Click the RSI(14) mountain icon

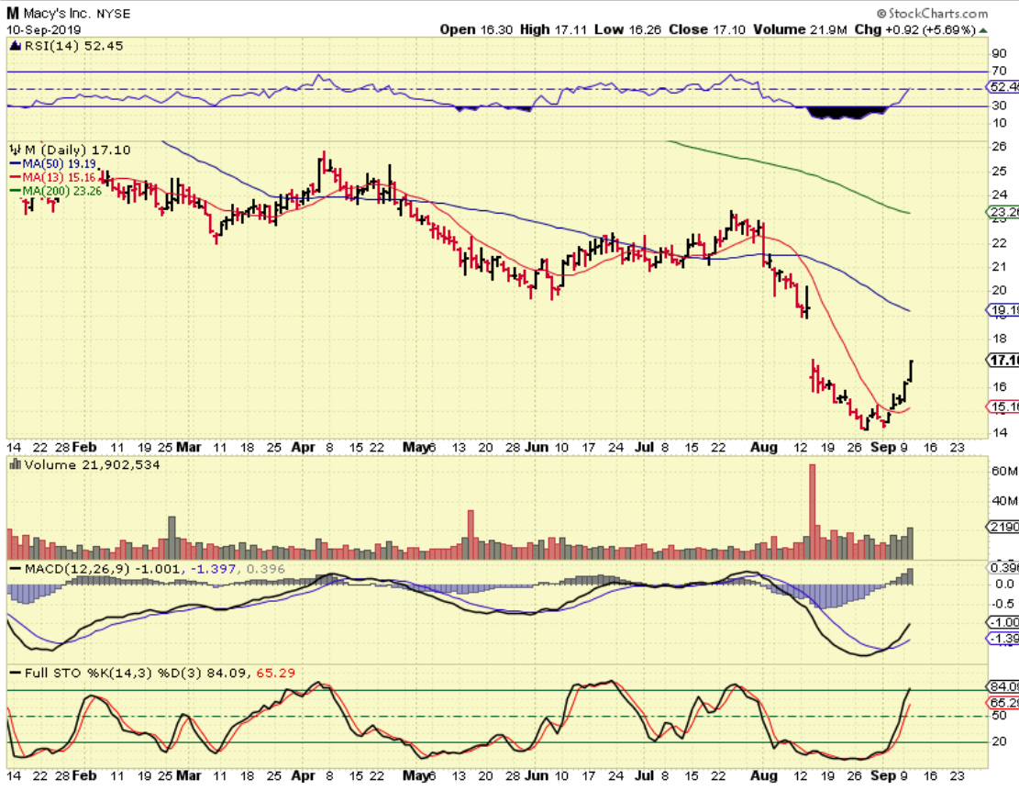click(x=15, y=46)
